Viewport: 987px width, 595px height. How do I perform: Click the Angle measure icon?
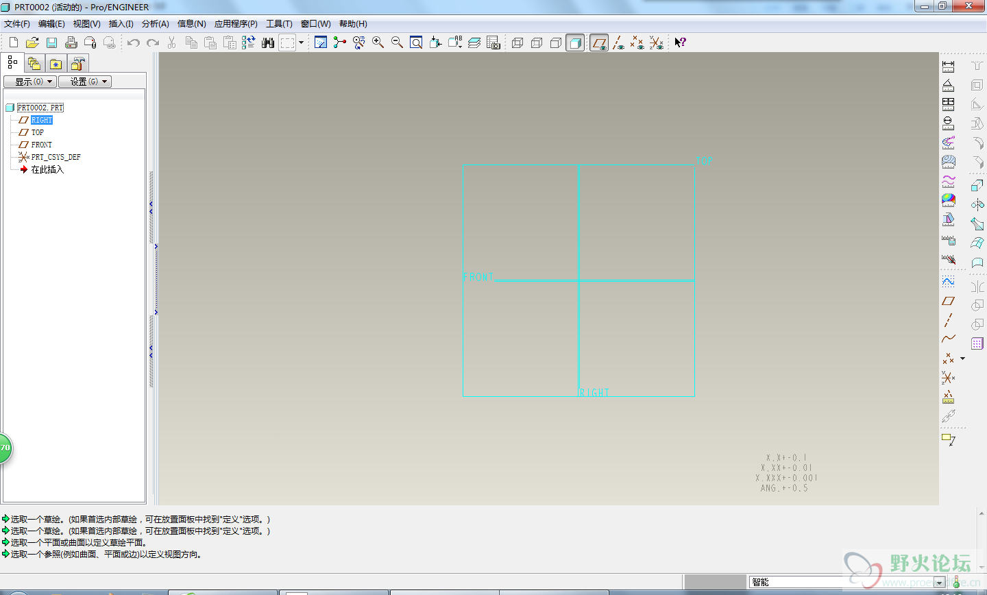click(x=948, y=86)
